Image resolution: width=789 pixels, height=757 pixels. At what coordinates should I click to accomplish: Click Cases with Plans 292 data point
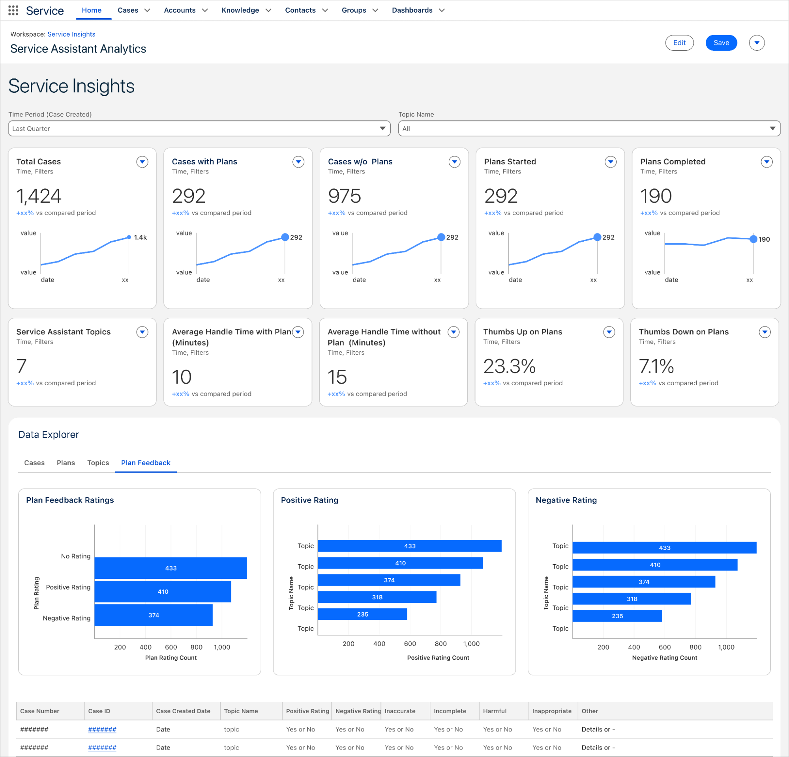tap(285, 237)
